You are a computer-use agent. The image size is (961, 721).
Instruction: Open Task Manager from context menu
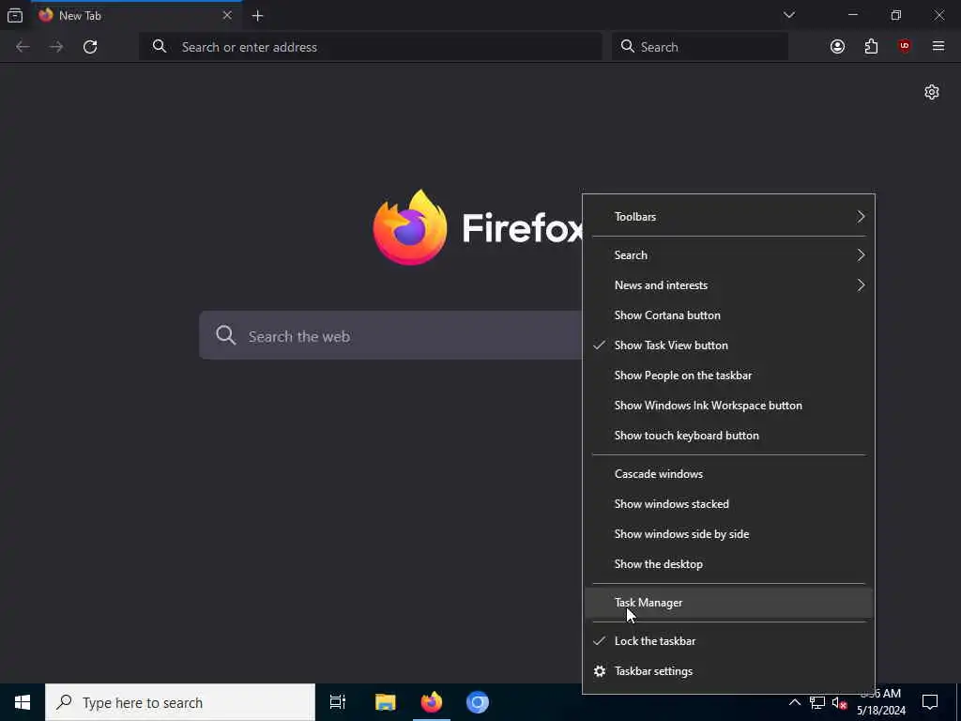pos(728,603)
